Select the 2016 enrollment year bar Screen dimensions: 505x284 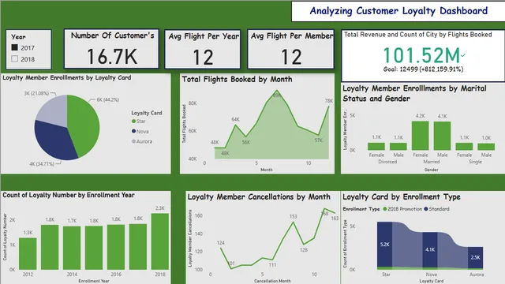coord(116,247)
